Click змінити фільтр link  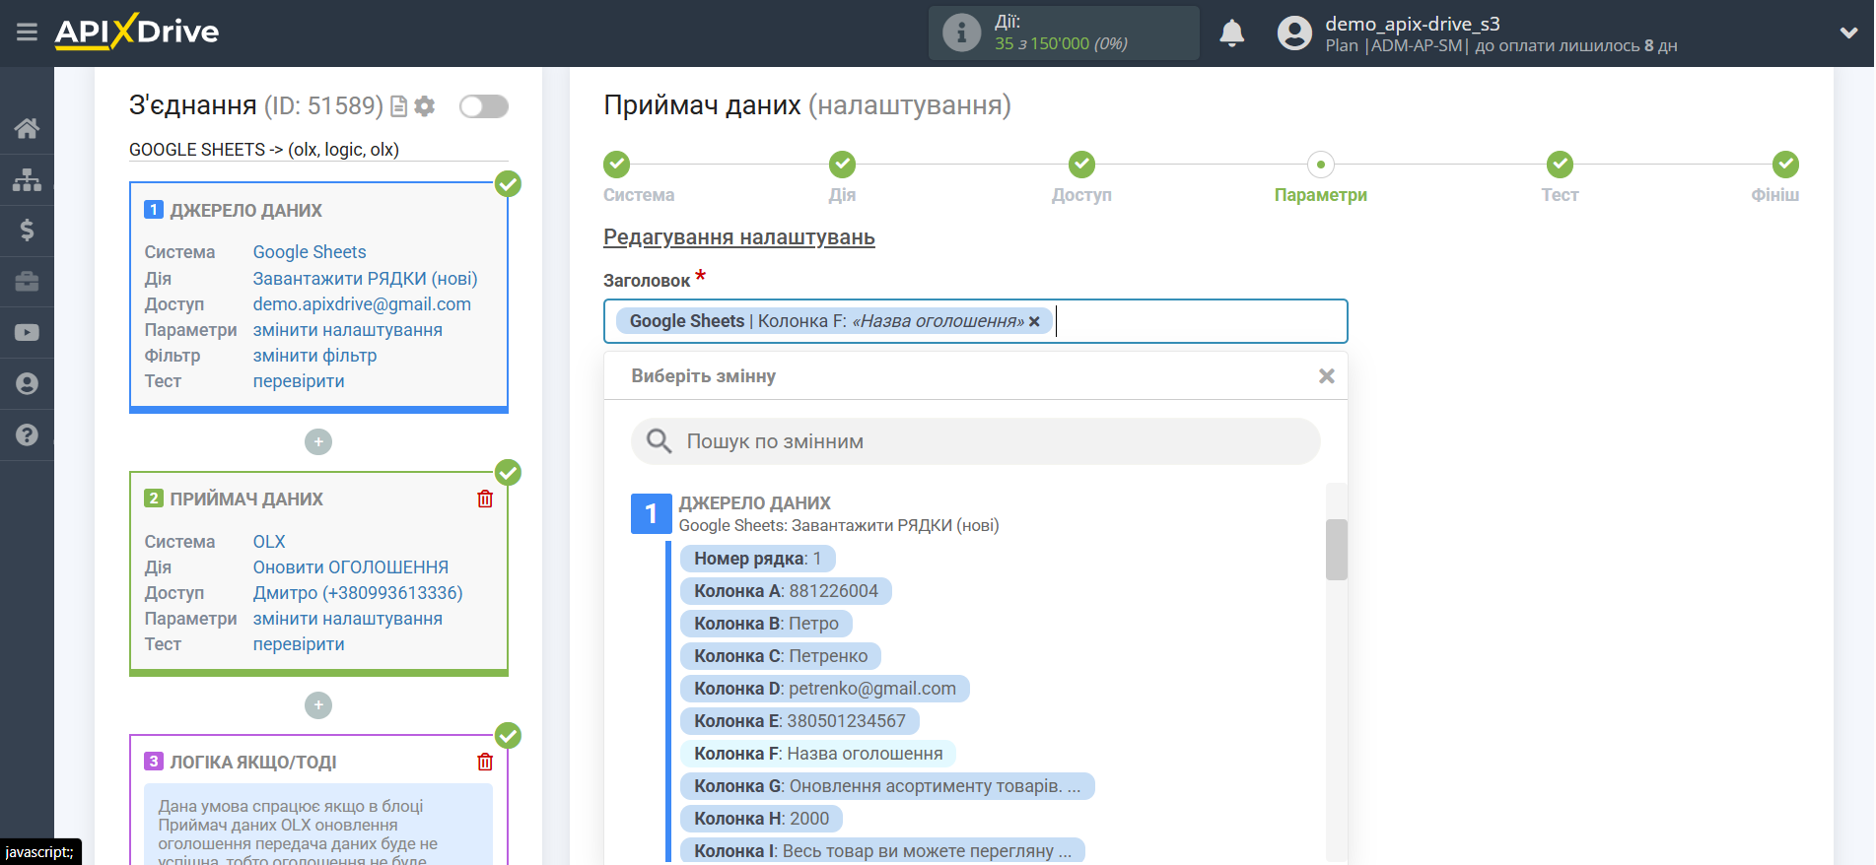pyautogui.click(x=314, y=356)
